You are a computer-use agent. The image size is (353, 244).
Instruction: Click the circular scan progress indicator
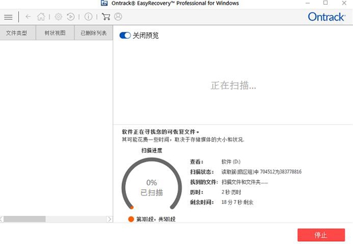[x=151, y=187]
